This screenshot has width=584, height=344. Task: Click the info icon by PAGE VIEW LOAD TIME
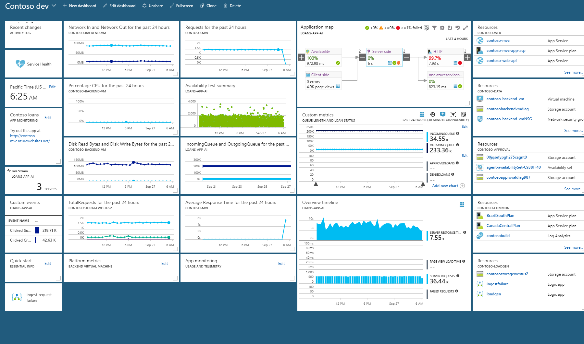(x=464, y=261)
